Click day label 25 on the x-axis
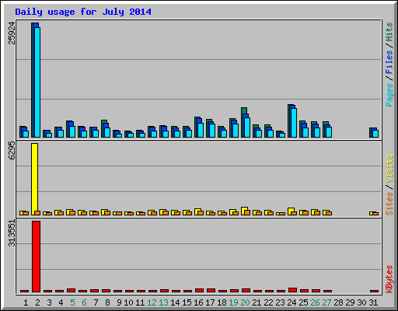Screen dimensions: 398x311 (x=303, y=302)
